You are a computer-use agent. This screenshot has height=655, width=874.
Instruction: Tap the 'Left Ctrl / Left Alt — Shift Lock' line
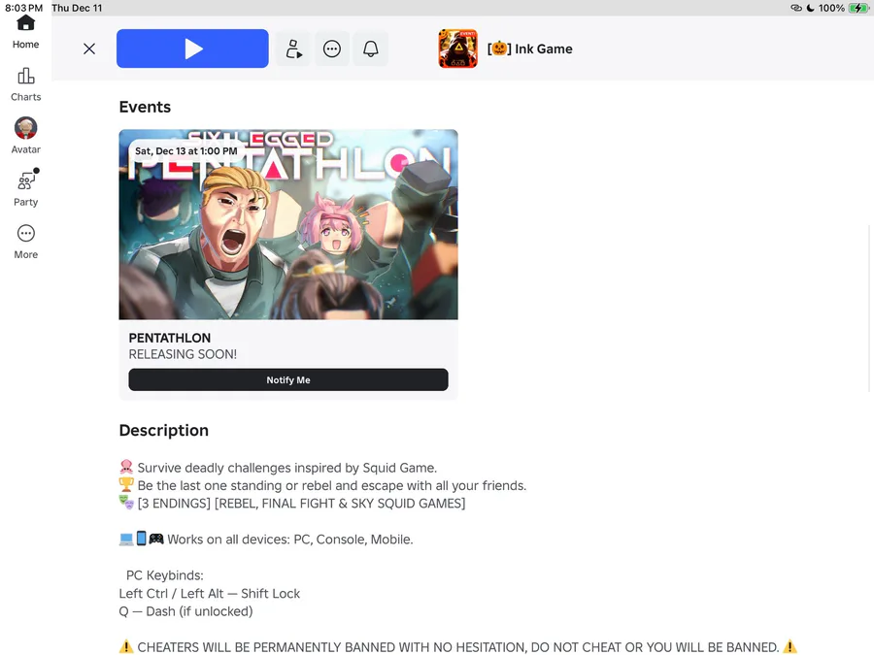[x=210, y=594]
